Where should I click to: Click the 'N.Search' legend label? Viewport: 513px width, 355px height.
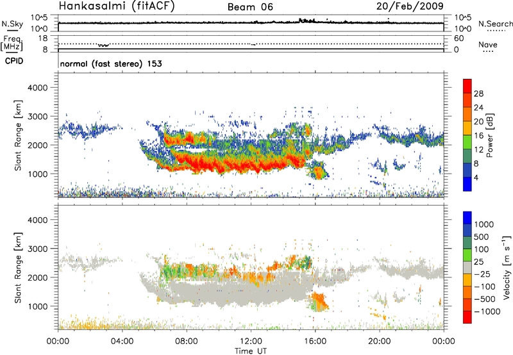pos(496,24)
